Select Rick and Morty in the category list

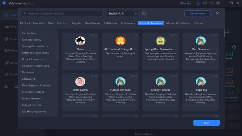(x=31, y=40)
